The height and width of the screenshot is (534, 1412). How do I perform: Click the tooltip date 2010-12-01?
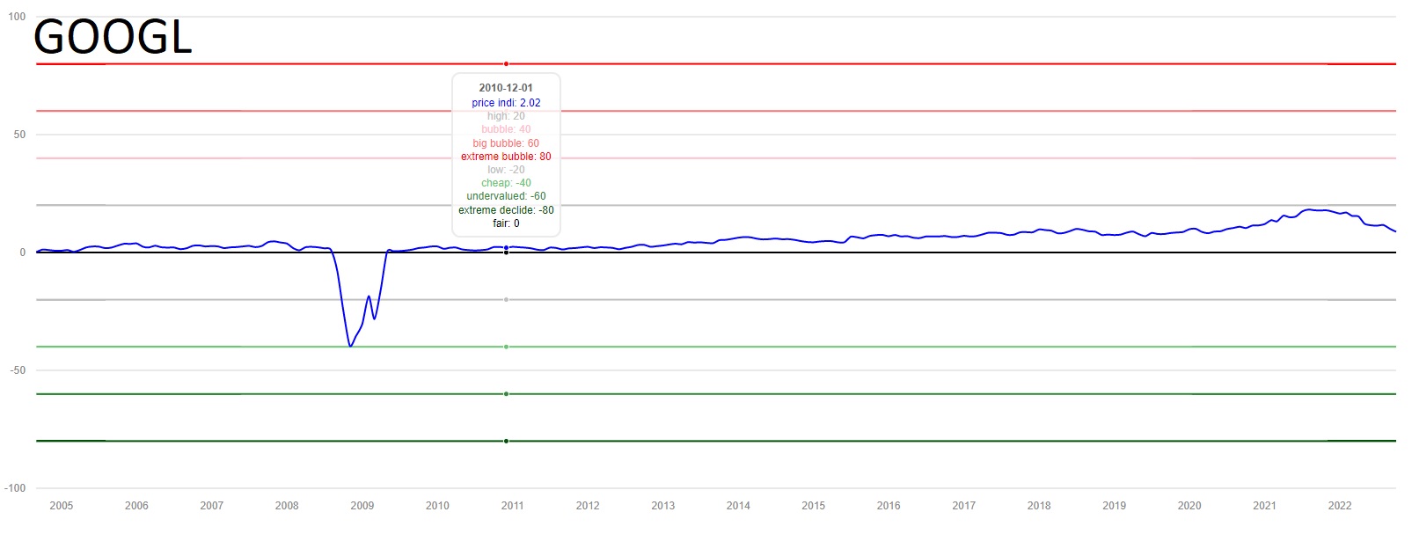click(x=506, y=88)
